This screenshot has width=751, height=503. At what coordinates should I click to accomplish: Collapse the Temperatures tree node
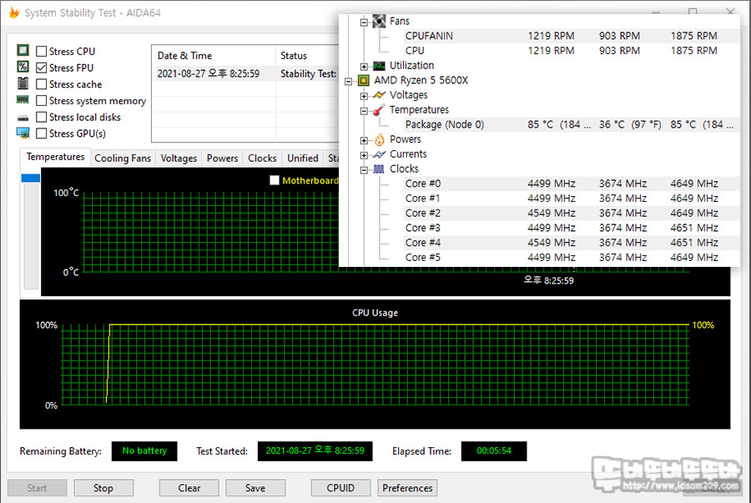[x=364, y=111]
